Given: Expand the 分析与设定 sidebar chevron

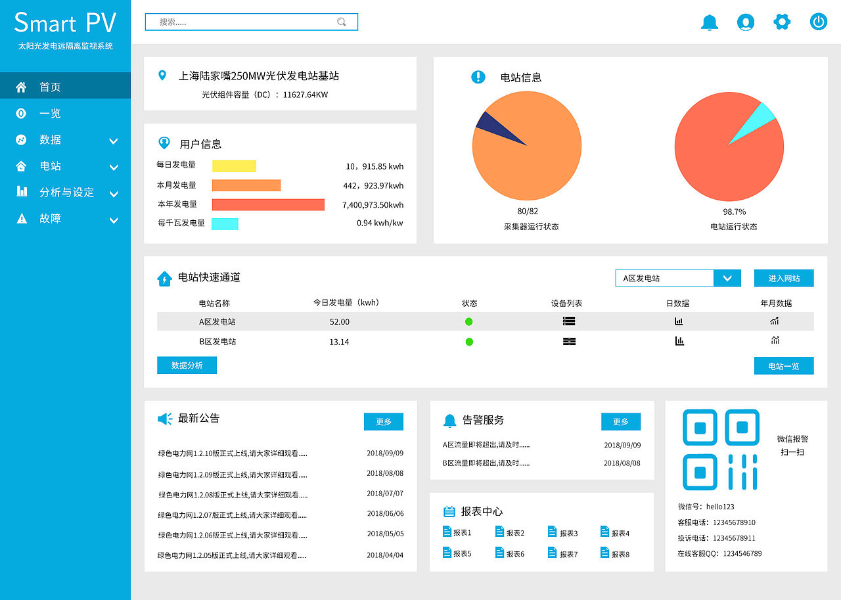Looking at the screenshot, I should (114, 193).
